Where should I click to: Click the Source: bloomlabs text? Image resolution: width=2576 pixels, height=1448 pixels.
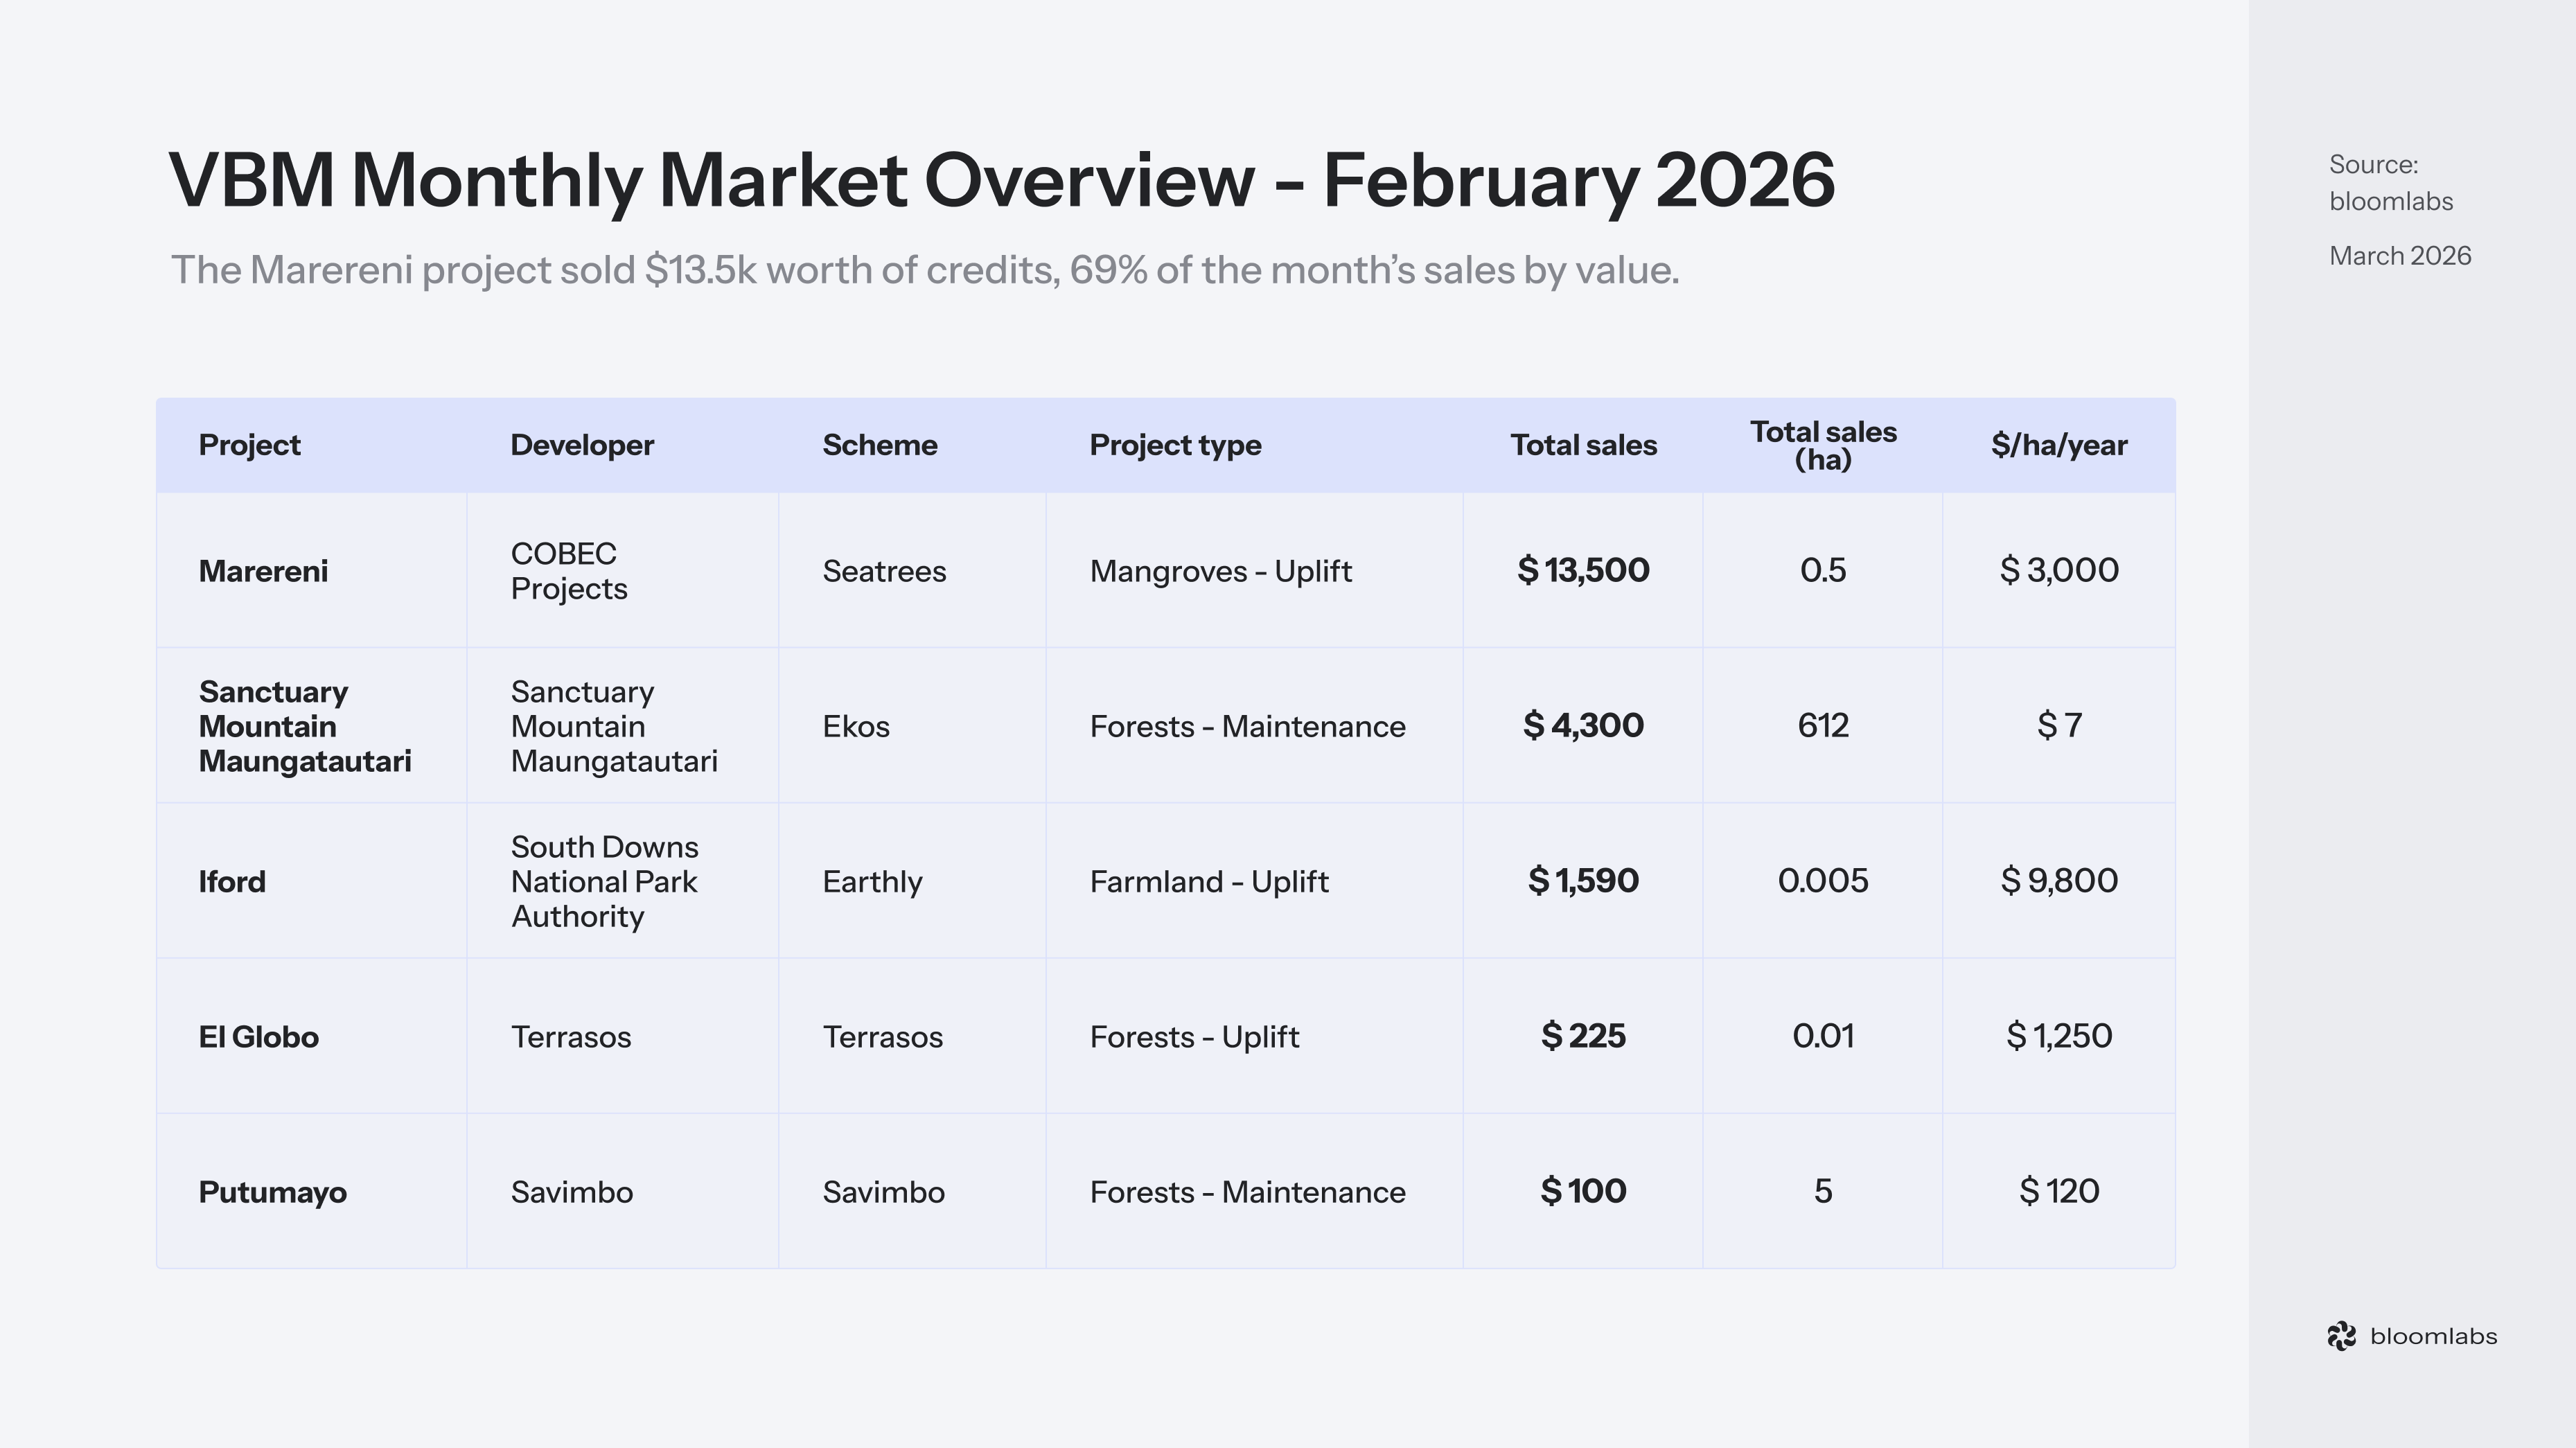click(2390, 183)
